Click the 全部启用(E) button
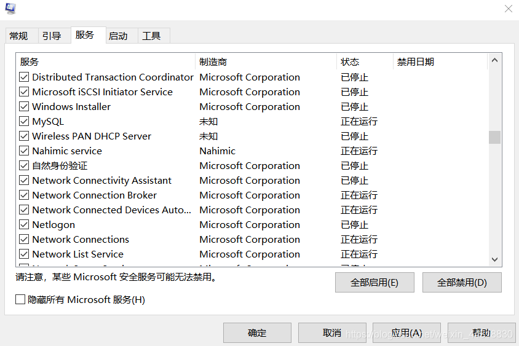The height and width of the screenshot is (346, 519). (374, 283)
